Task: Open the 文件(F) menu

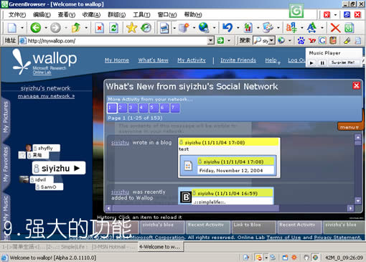Action: point(17,15)
